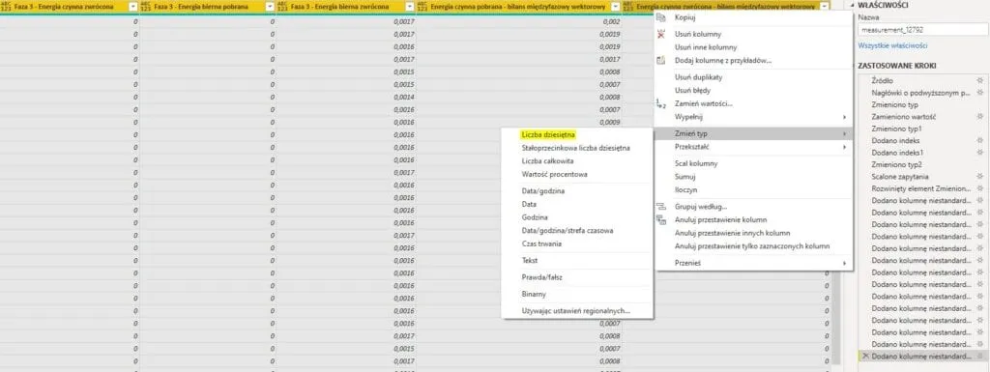The width and height of the screenshot is (990, 372).
Task: Select Czas trwania type
Action: 541,243
